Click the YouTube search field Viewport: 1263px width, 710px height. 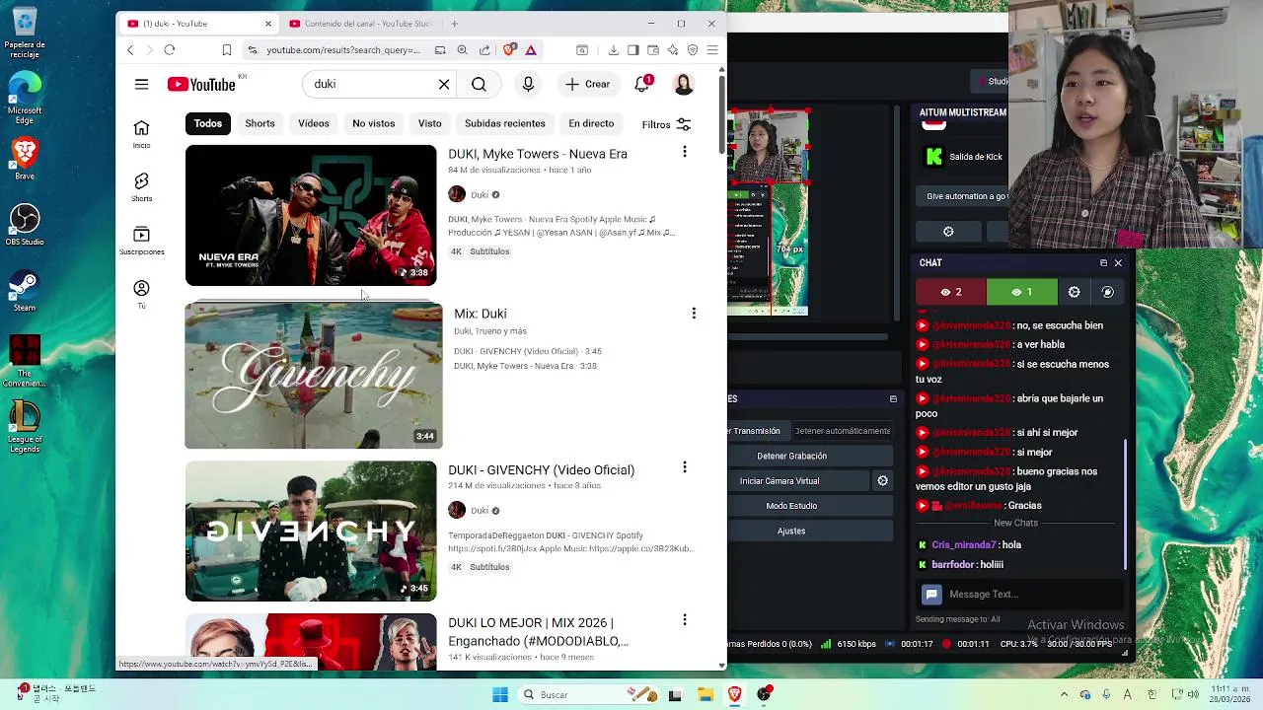[373, 85]
